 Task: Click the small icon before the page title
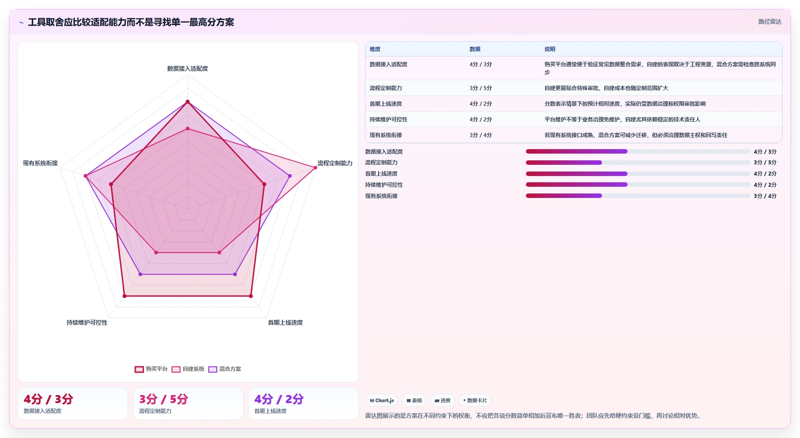pos(21,22)
